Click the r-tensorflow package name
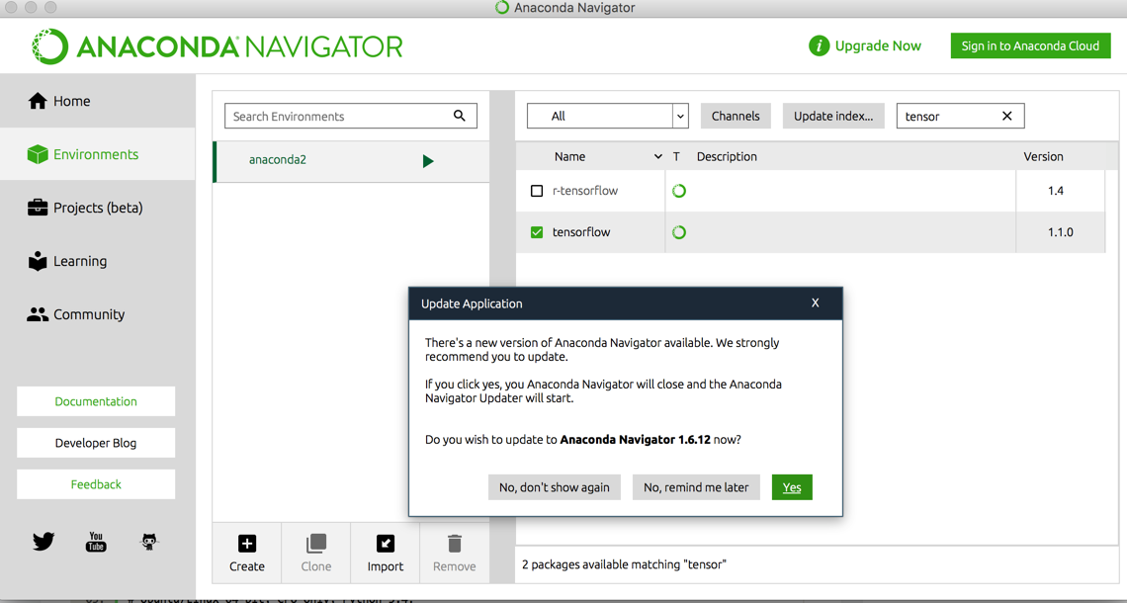The image size is (1127, 603). pyautogui.click(x=585, y=191)
